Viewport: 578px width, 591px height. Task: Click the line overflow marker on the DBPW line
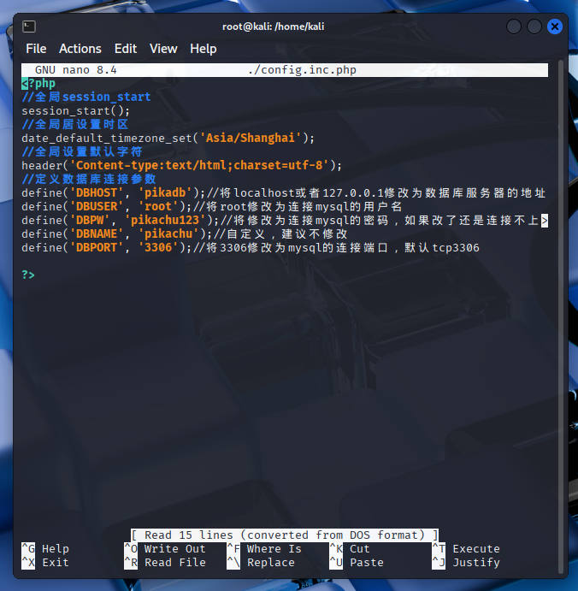coord(545,221)
